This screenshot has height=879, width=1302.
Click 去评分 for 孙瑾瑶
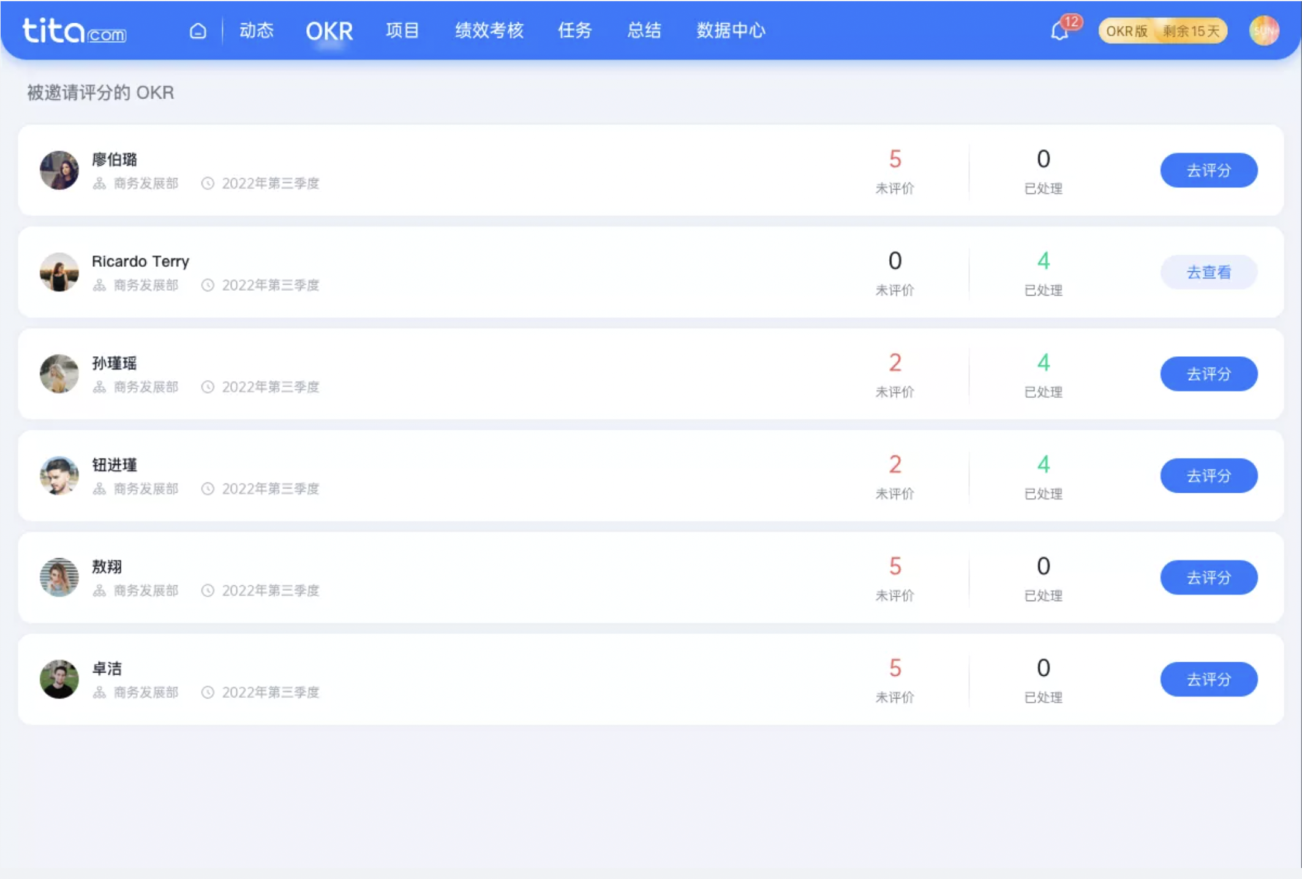click(x=1209, y=374)
